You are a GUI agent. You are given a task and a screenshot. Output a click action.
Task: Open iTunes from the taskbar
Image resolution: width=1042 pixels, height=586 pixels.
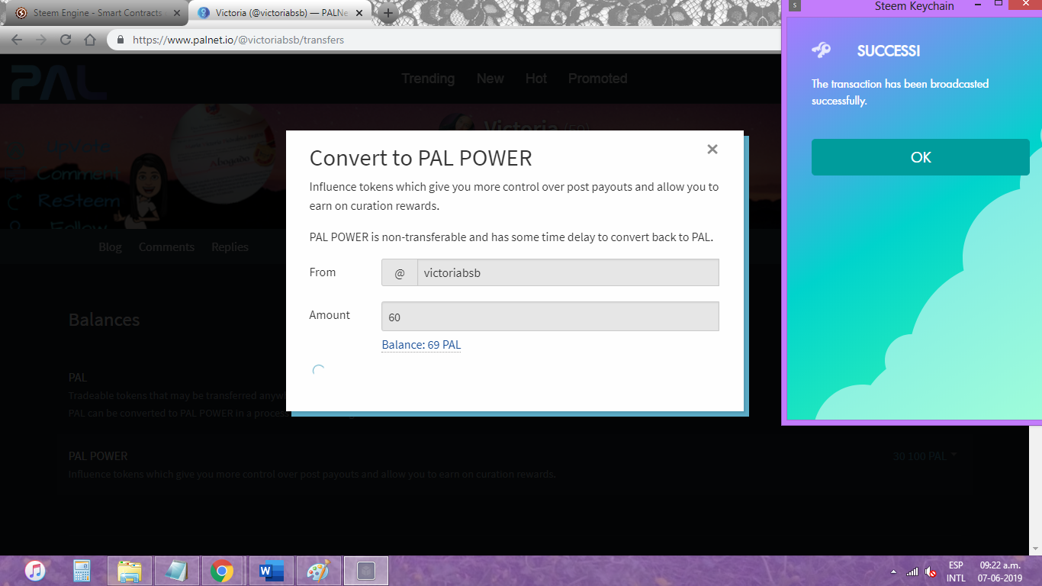pyautogui.click(x=35, y=571)
